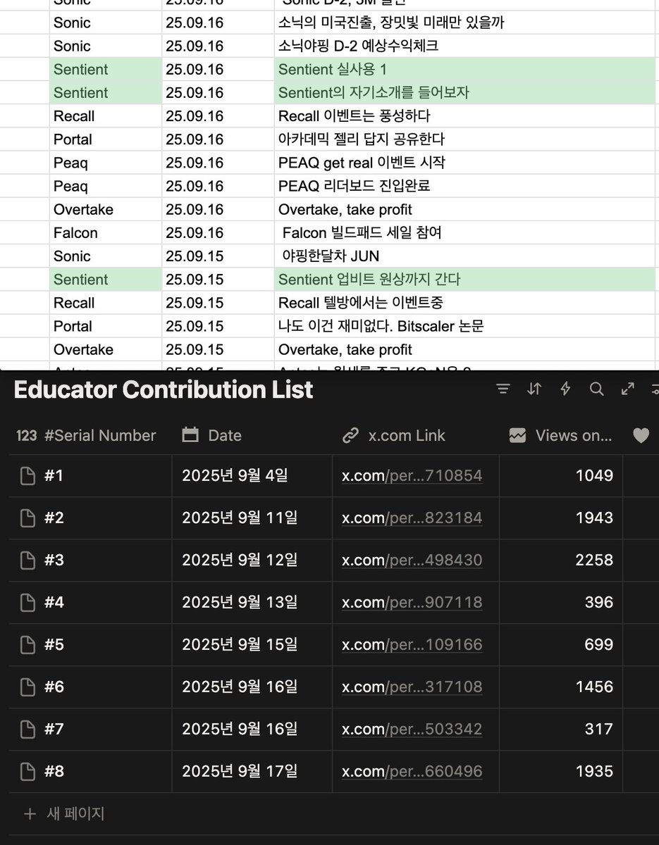Select Peaq cell in PEAQ 리더보드 row
The height and width of the screenshot is (845, 659).
coord(106,186)
